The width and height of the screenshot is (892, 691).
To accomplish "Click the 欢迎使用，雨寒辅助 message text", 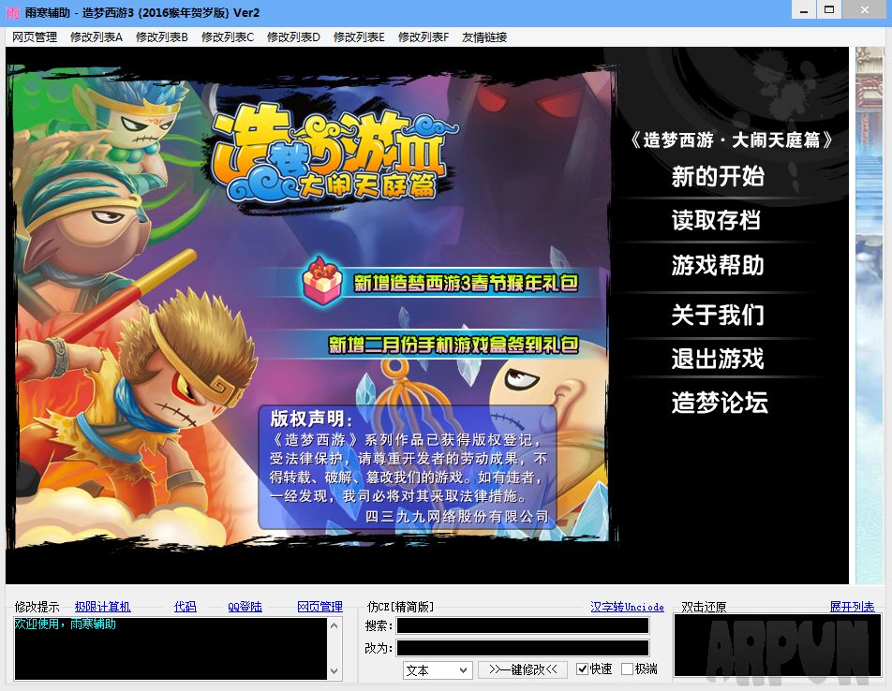I will coord(66,624).
